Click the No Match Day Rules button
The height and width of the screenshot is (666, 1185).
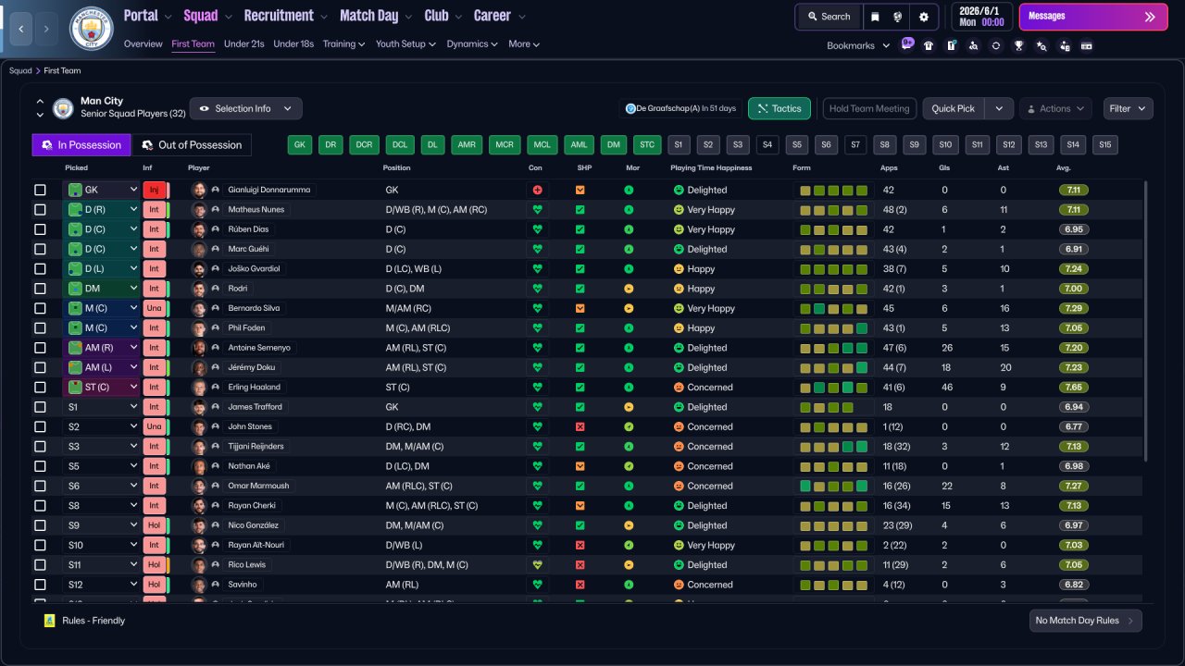1085,621
